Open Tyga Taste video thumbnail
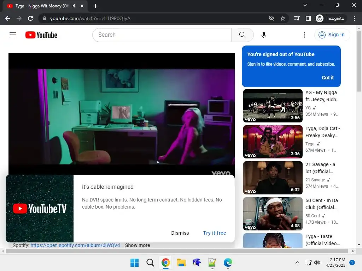362x271 pixels. pos(273,241)
